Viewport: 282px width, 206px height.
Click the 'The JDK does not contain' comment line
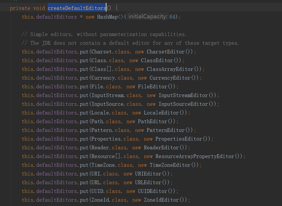[130, 43]
